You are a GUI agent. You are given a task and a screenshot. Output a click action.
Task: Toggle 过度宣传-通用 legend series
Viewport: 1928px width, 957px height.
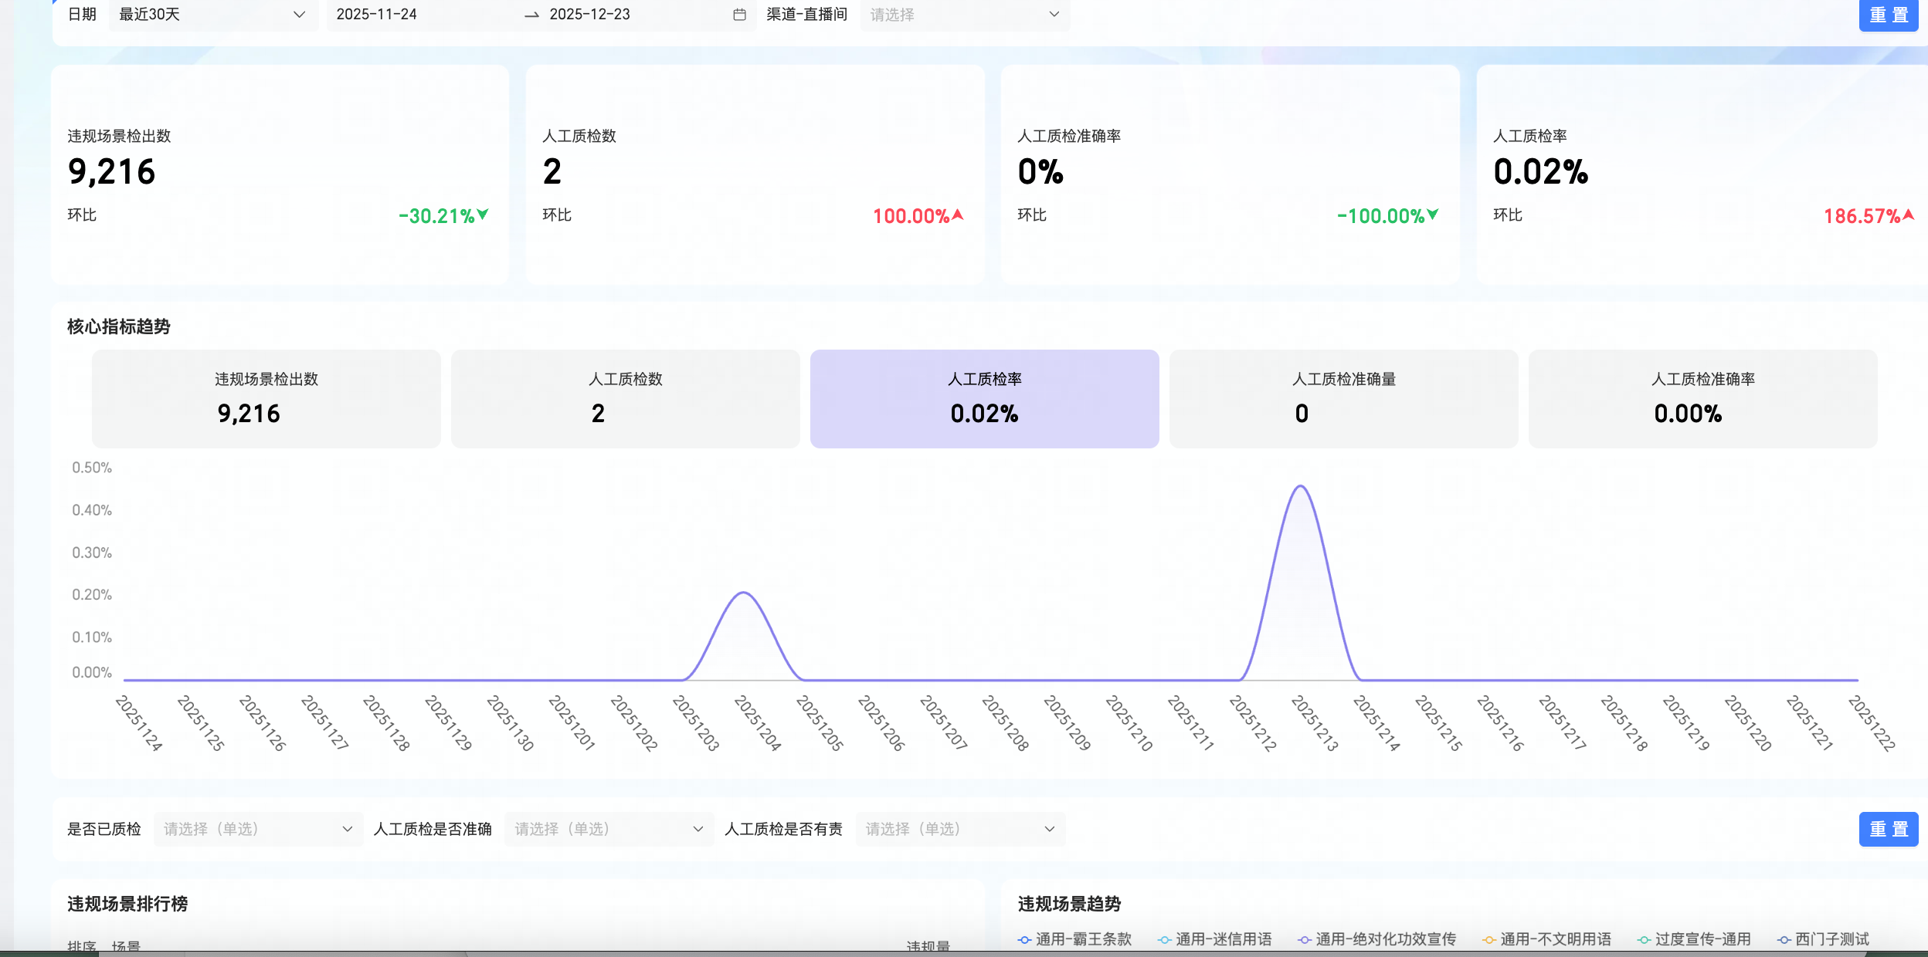[1702, 939]
